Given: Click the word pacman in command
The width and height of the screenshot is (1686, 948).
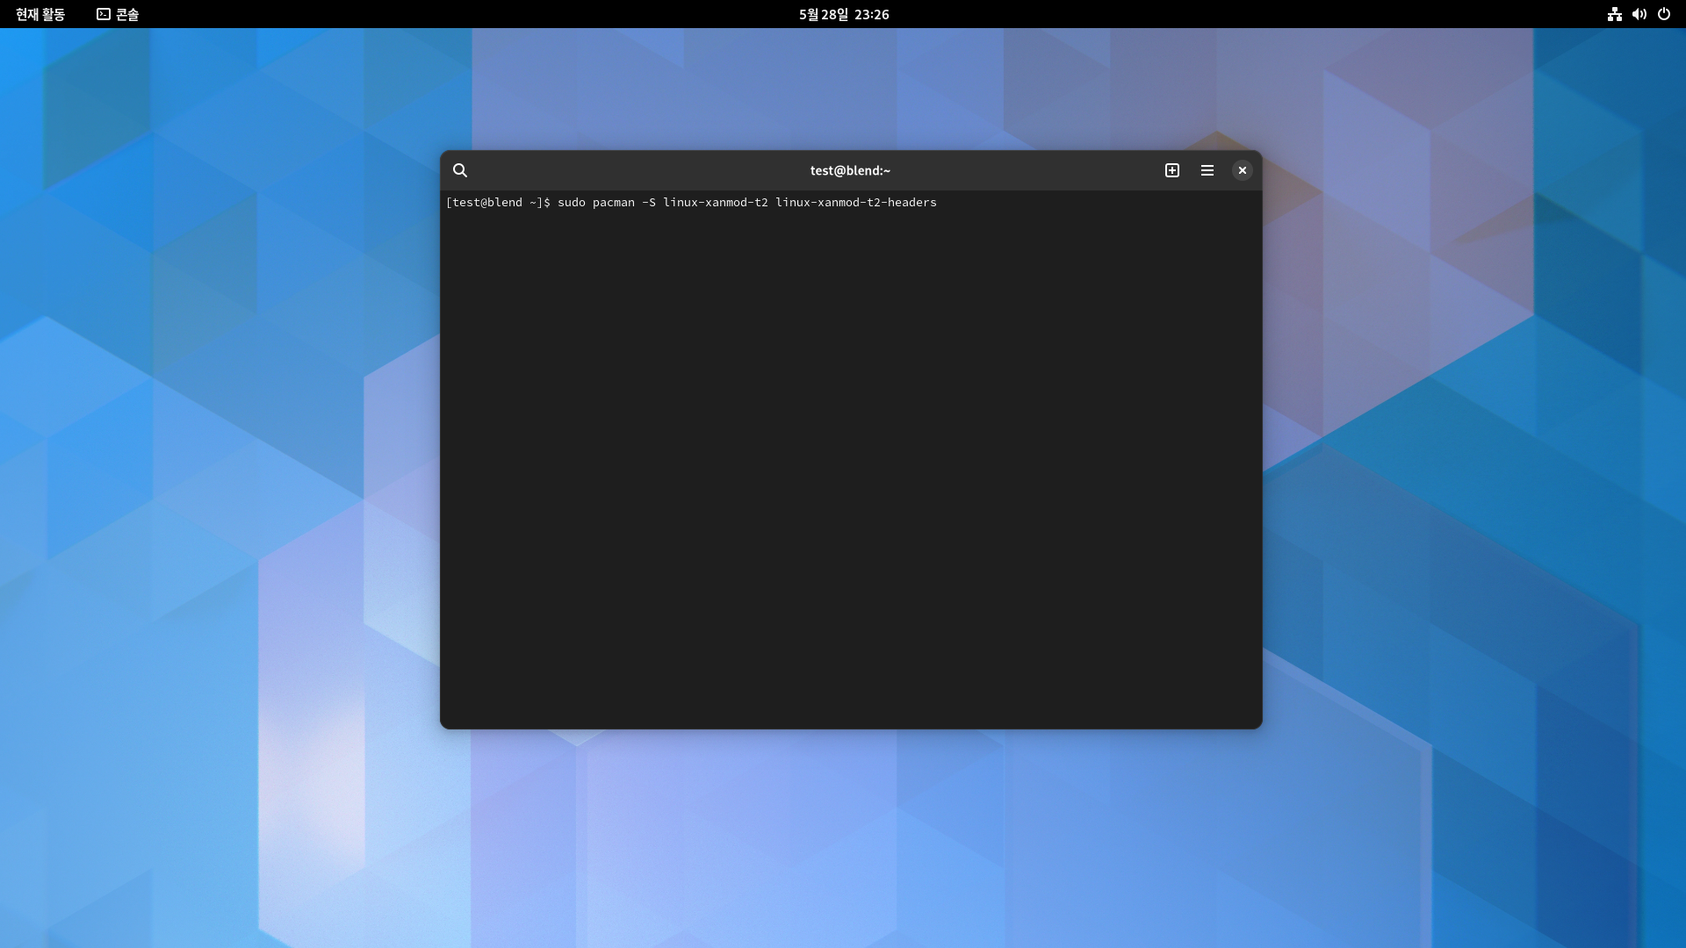Looking at the screenshot, I should pyautogui.click(x=613, y=203).
